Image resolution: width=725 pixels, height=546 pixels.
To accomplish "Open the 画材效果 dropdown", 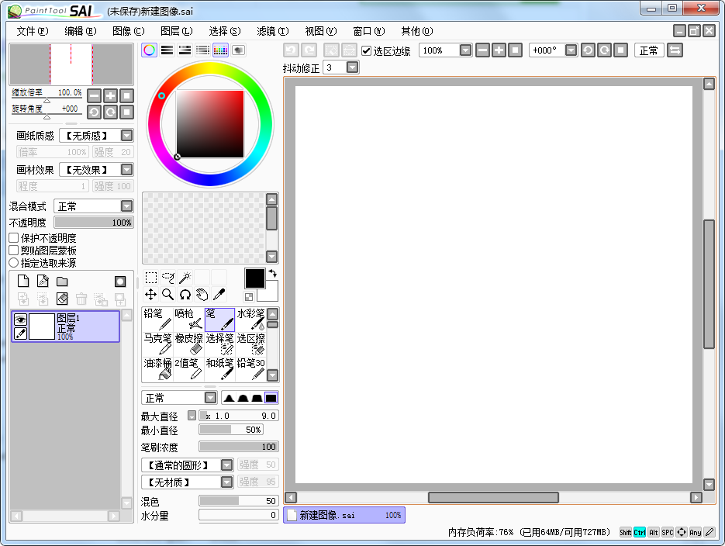I will [126, 170].
